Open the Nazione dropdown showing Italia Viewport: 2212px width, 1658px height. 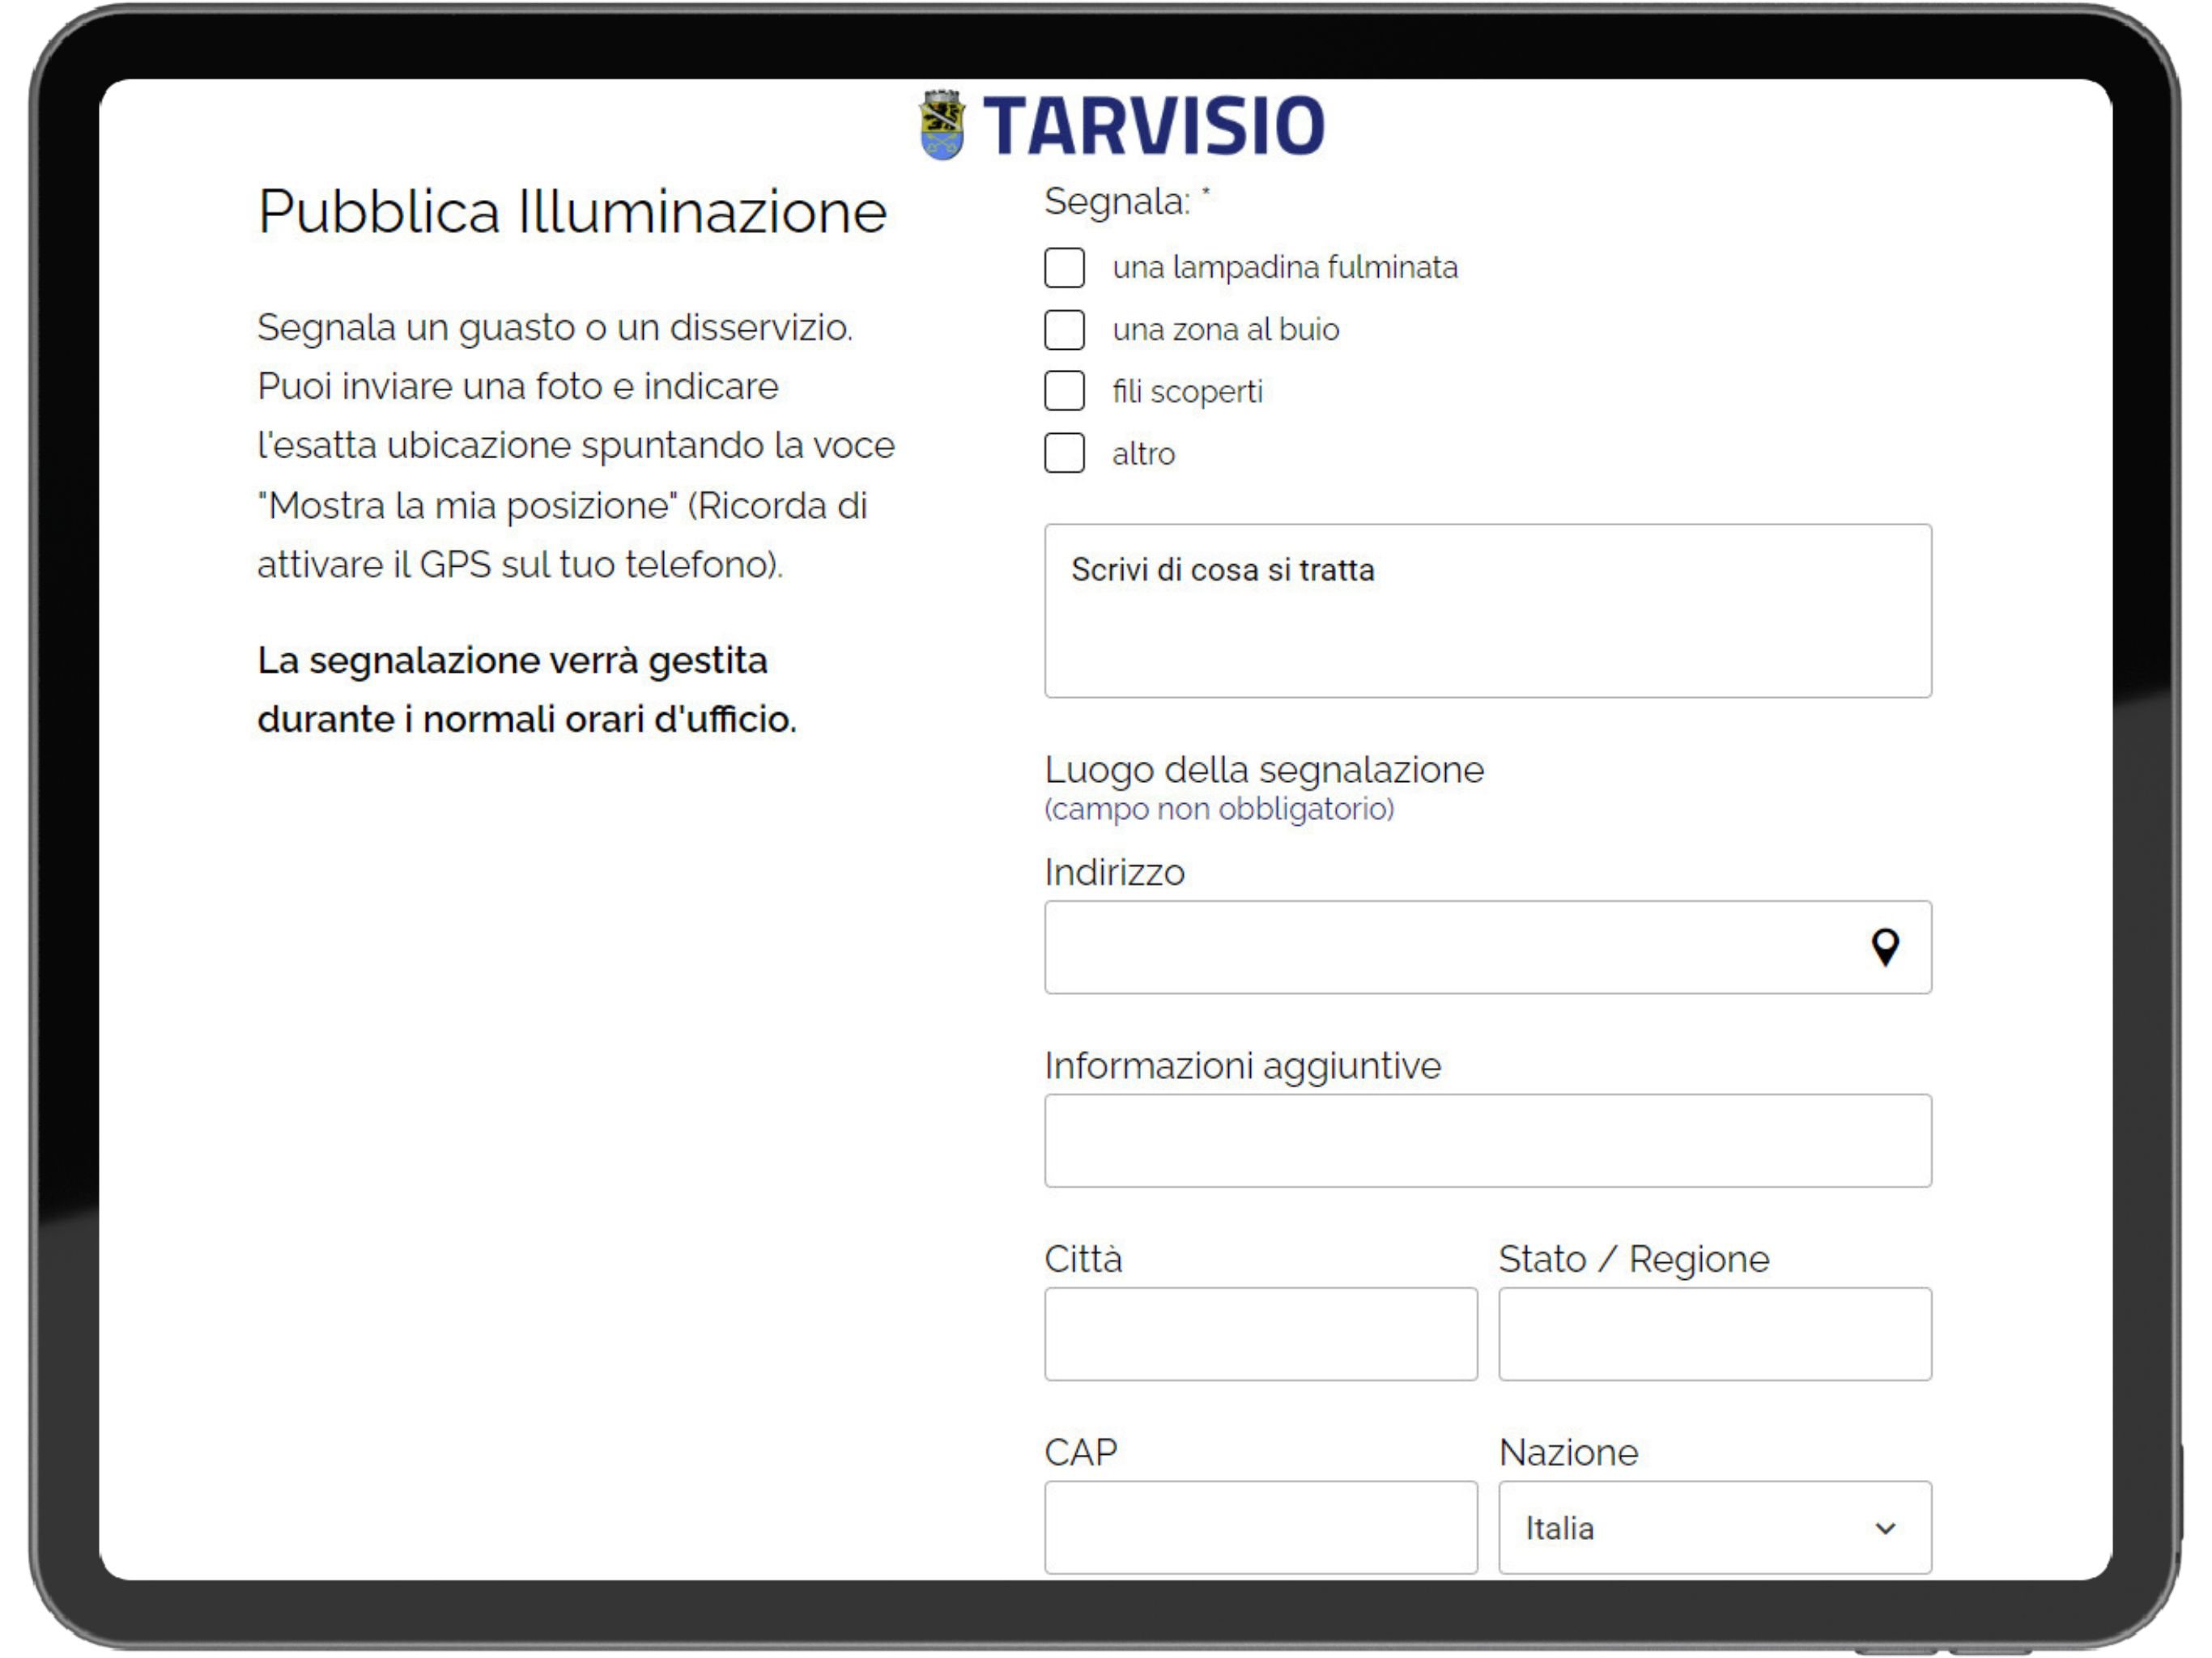click(1715, 1528)
